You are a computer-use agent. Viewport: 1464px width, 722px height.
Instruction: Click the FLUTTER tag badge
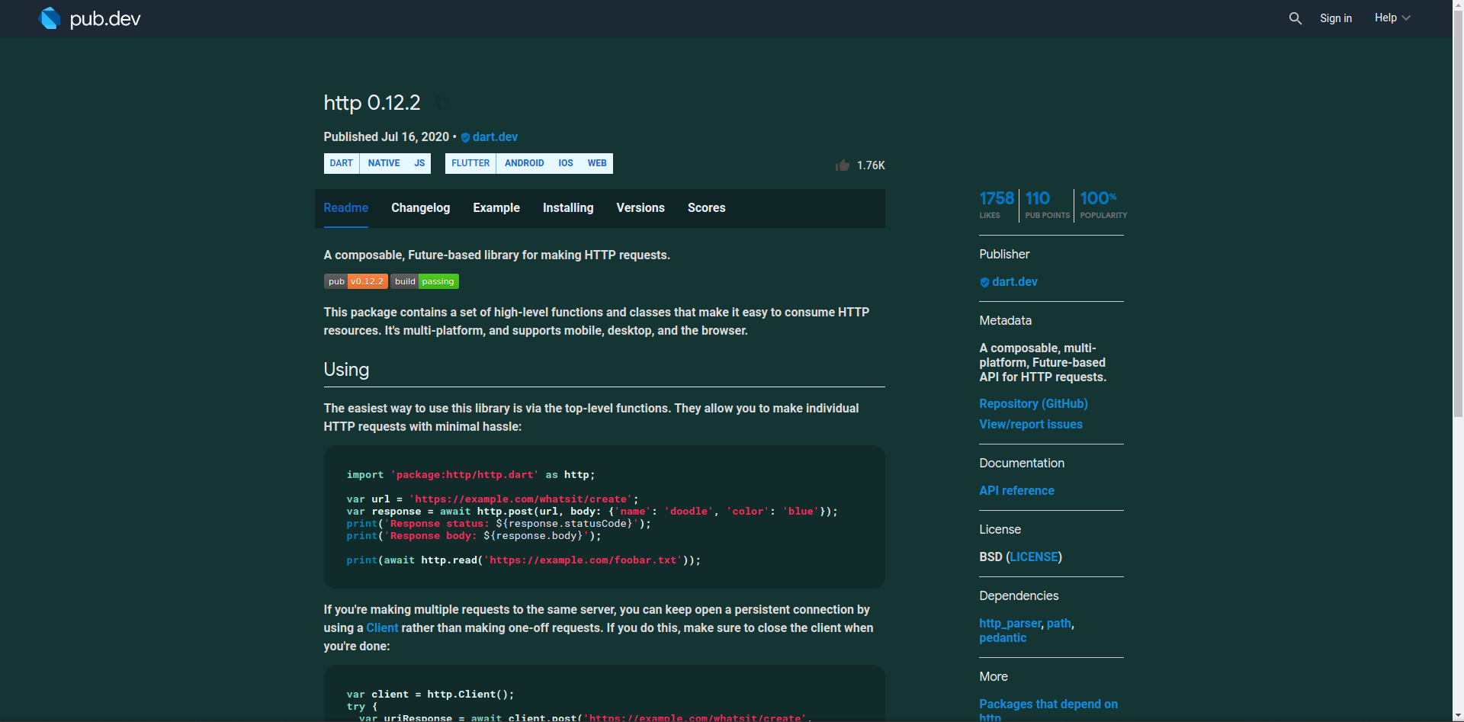click(470, 163)
